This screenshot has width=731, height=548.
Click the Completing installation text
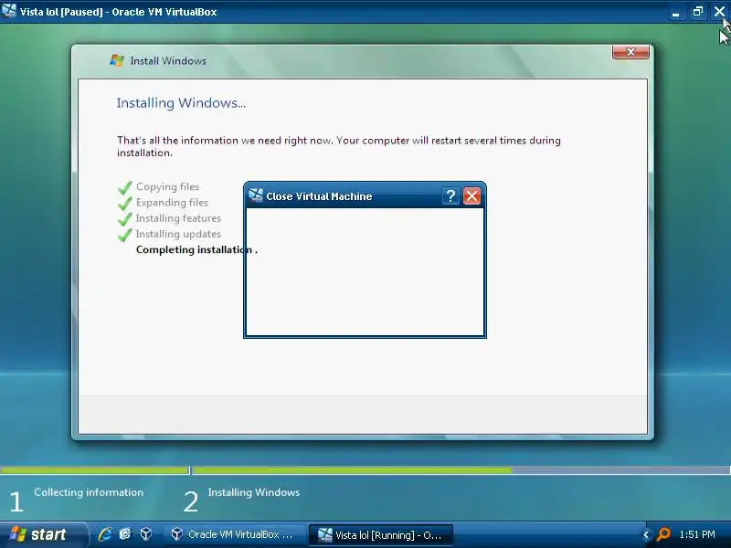click(196, 249)
